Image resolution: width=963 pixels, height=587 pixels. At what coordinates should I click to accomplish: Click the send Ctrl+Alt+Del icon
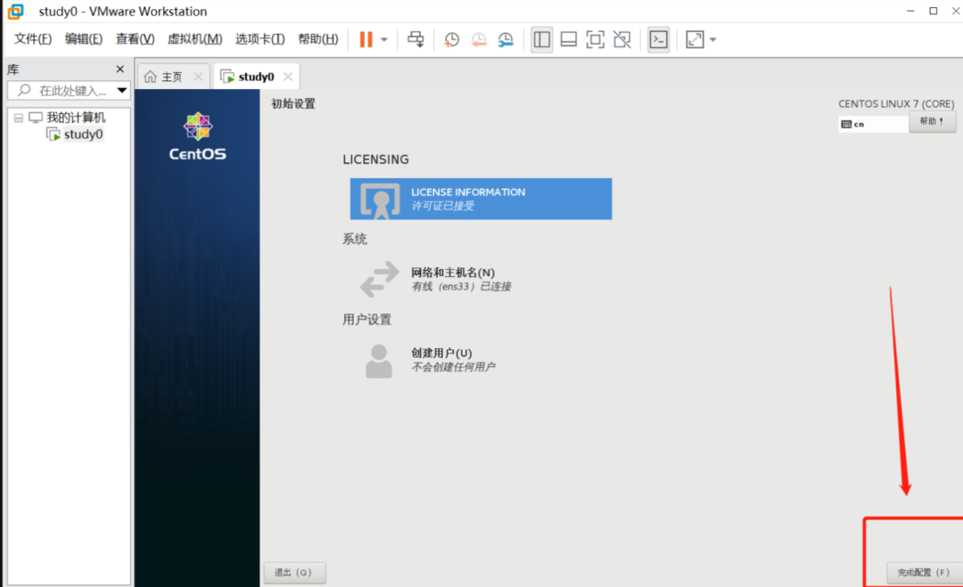coord(416,39)
